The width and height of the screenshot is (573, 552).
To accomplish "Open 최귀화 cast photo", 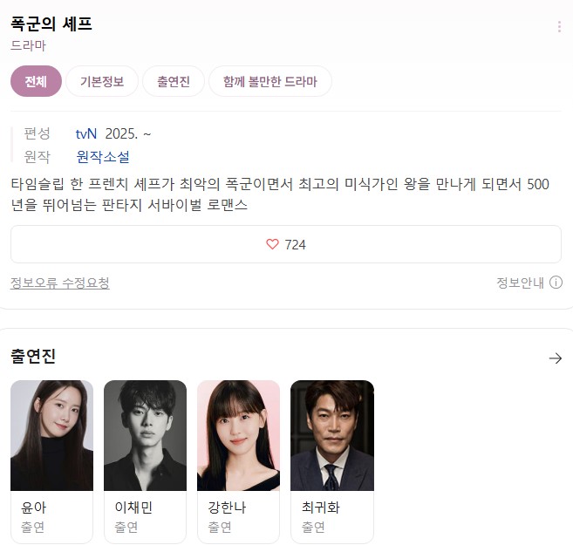I will point(332,435).
